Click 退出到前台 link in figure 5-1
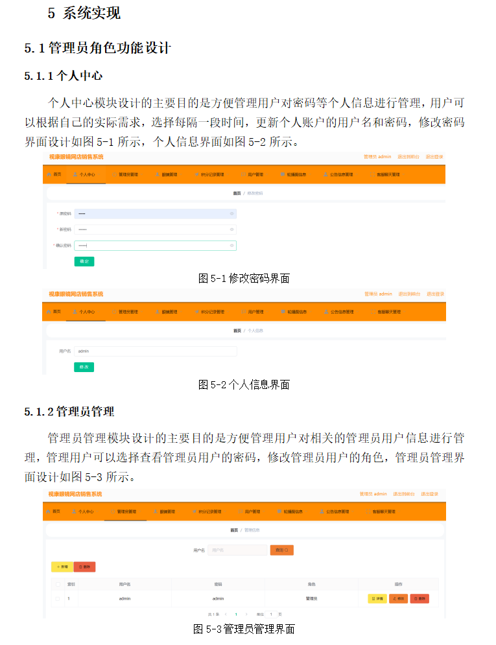Screen dimensions: 496x645 pos(408,157)
